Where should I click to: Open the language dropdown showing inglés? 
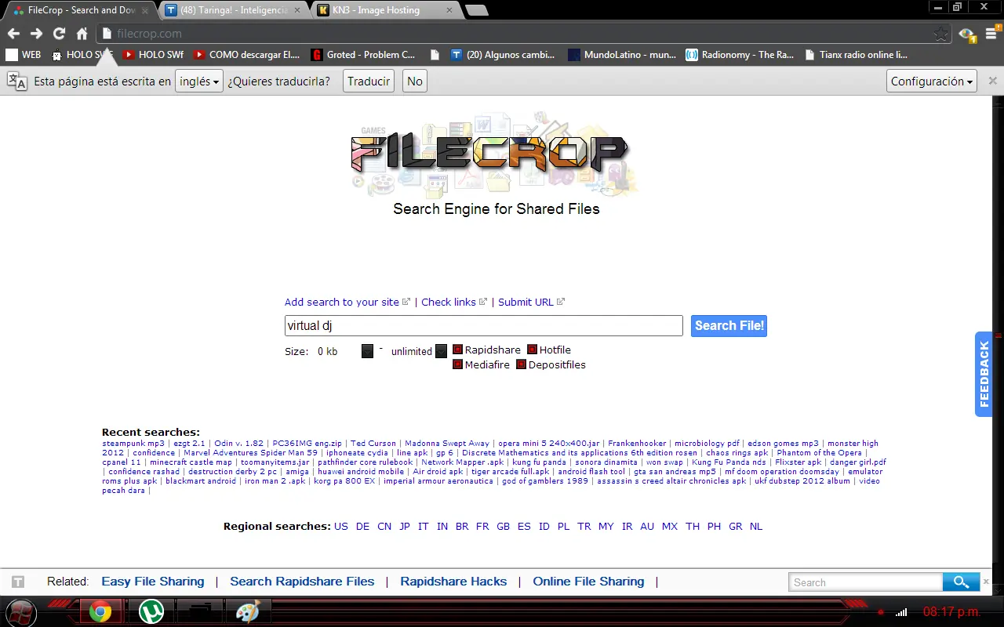click(199, 81)
